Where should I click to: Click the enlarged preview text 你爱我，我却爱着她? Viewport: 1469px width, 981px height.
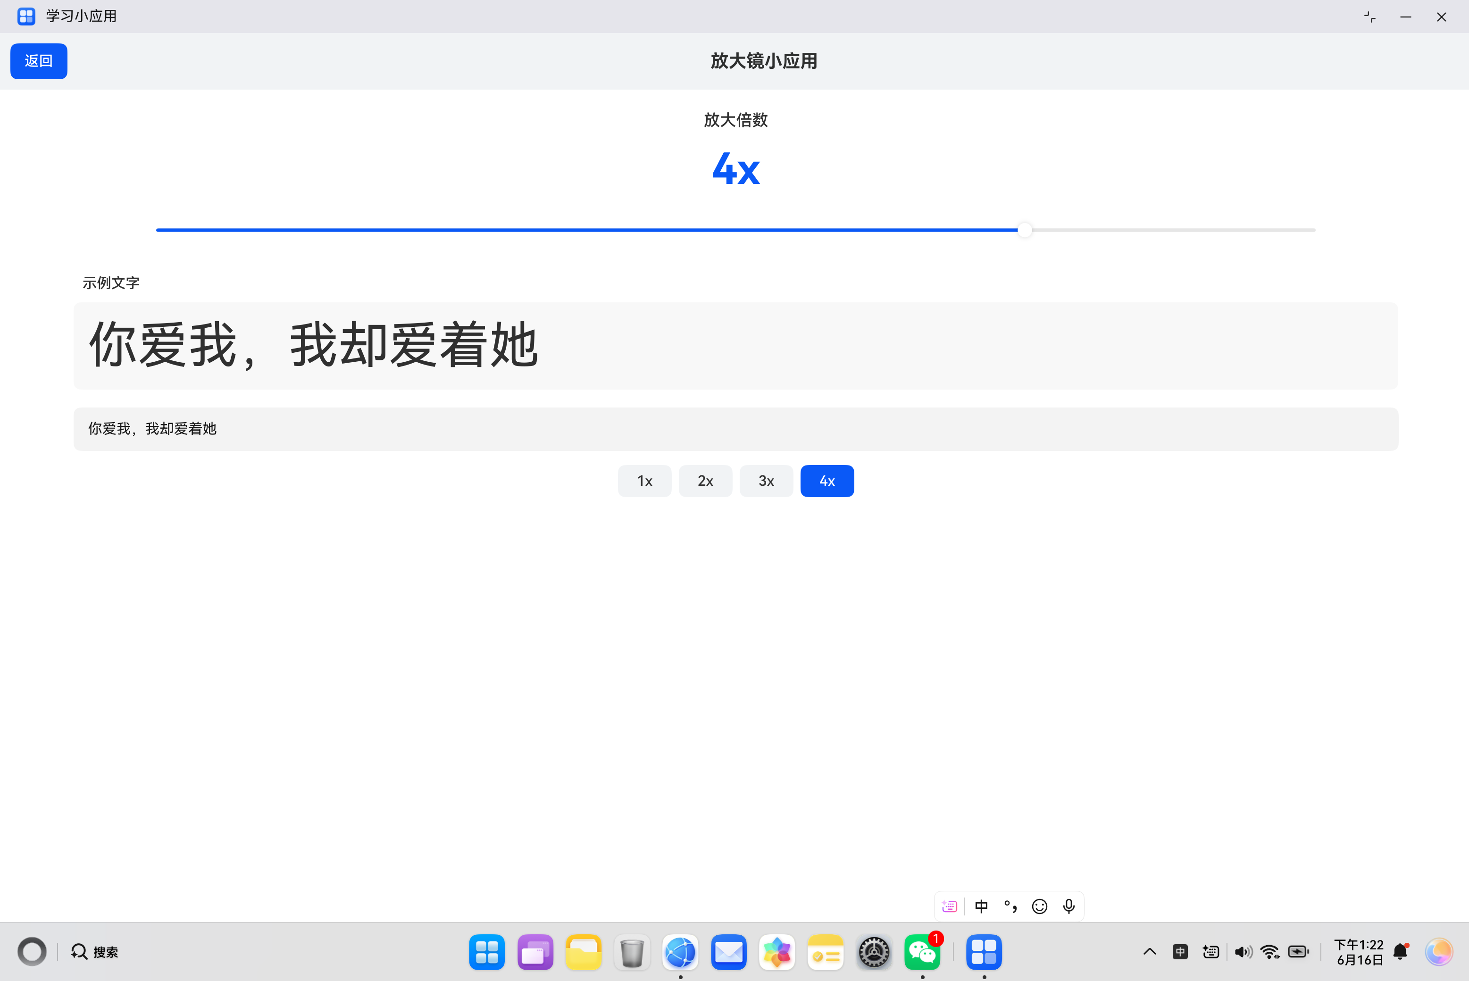(313, 345)
